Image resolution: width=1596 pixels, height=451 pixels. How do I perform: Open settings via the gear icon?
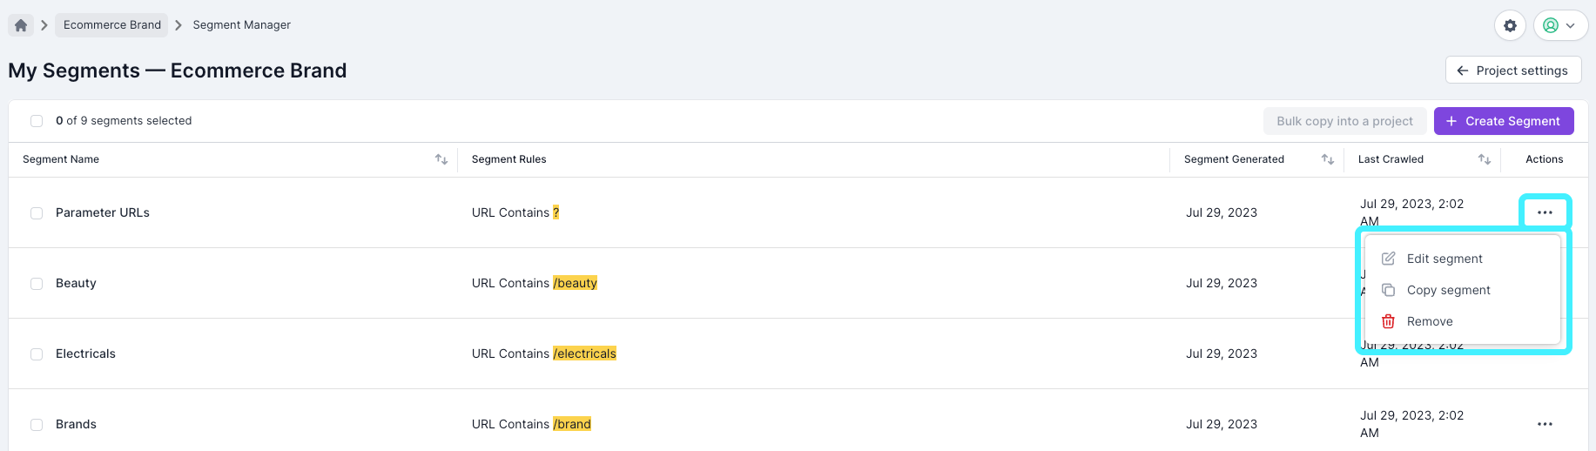[x=1510, y=26]
